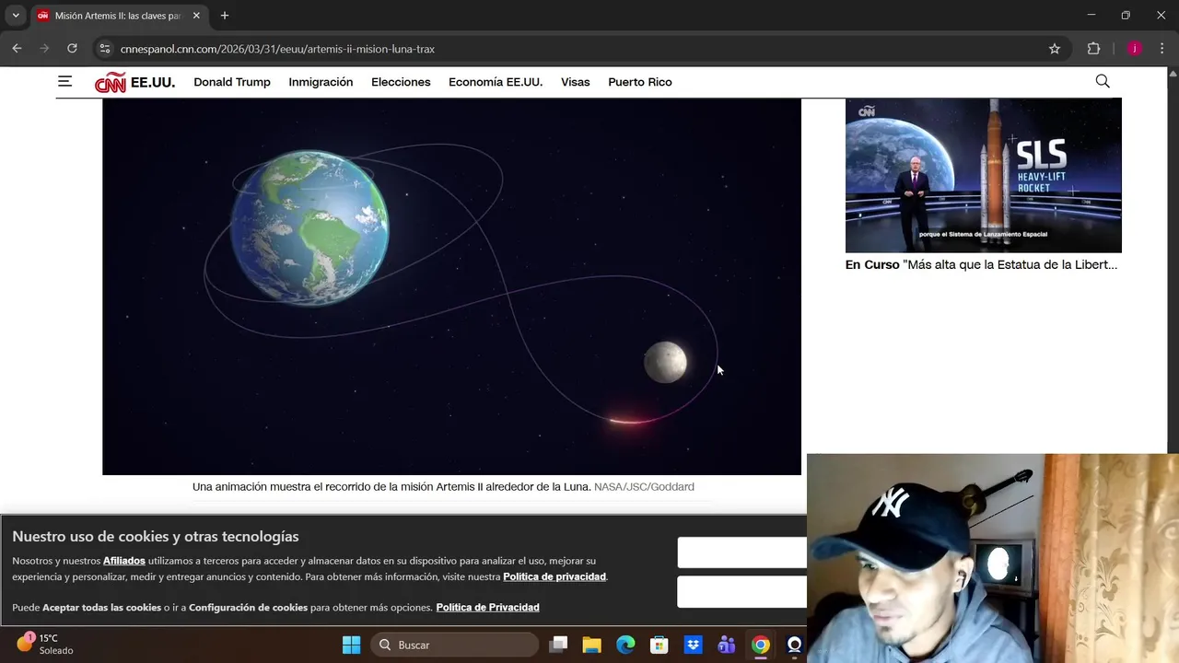Bookmark this page with the star icon
The image size is (1179, 663).
[1055, 49]
